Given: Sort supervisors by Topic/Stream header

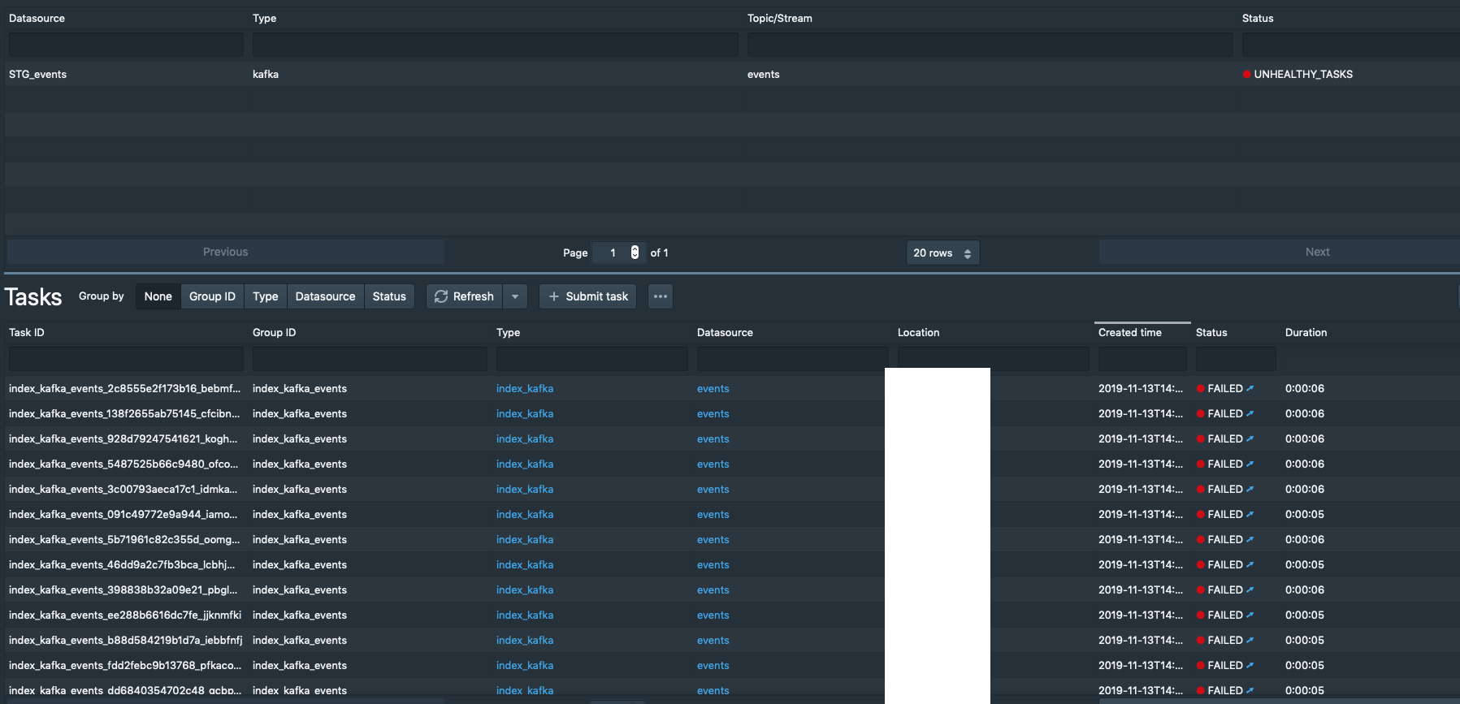Looking at the screenshot, I should [779, 18].
